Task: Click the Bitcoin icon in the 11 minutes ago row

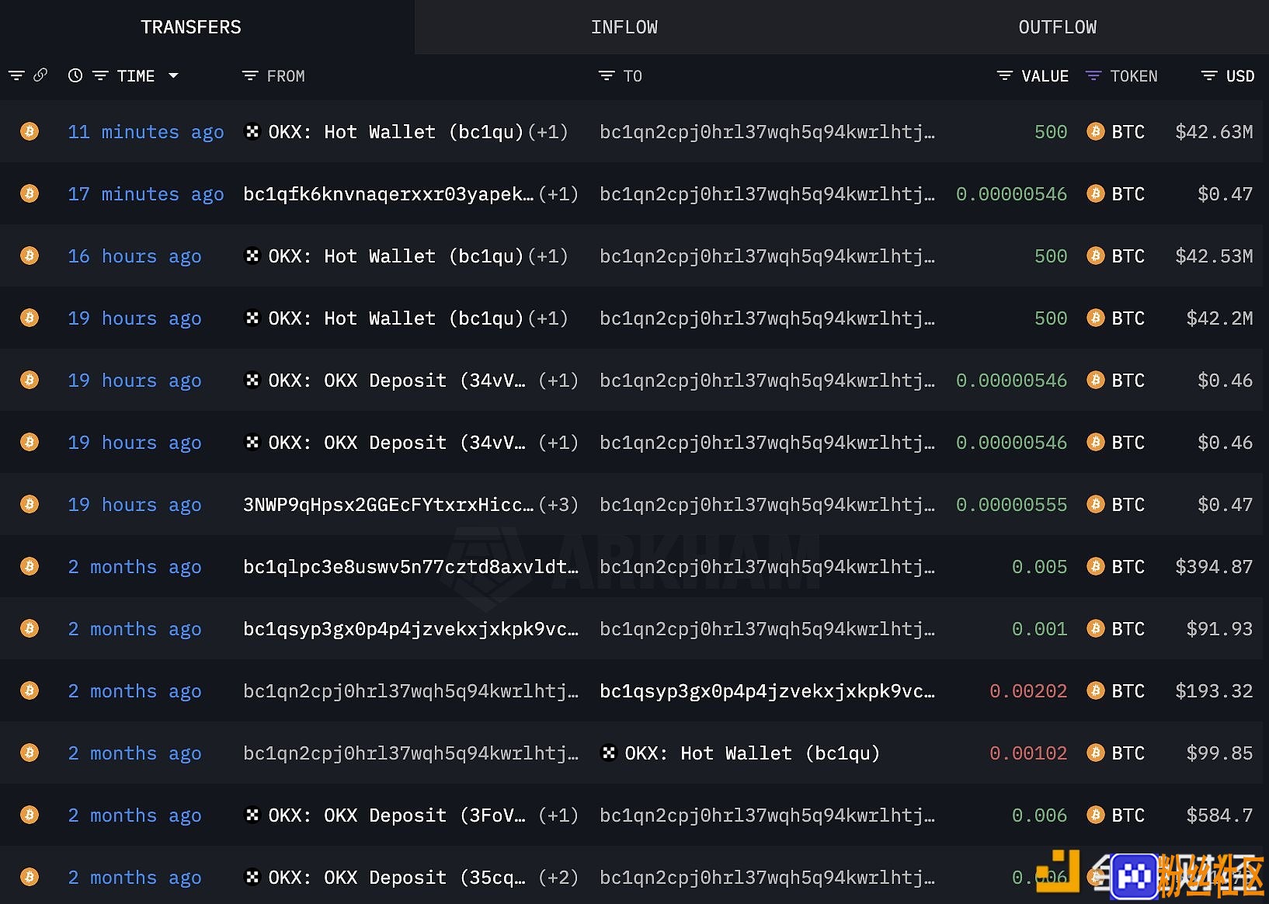Action: click(30, 131)
